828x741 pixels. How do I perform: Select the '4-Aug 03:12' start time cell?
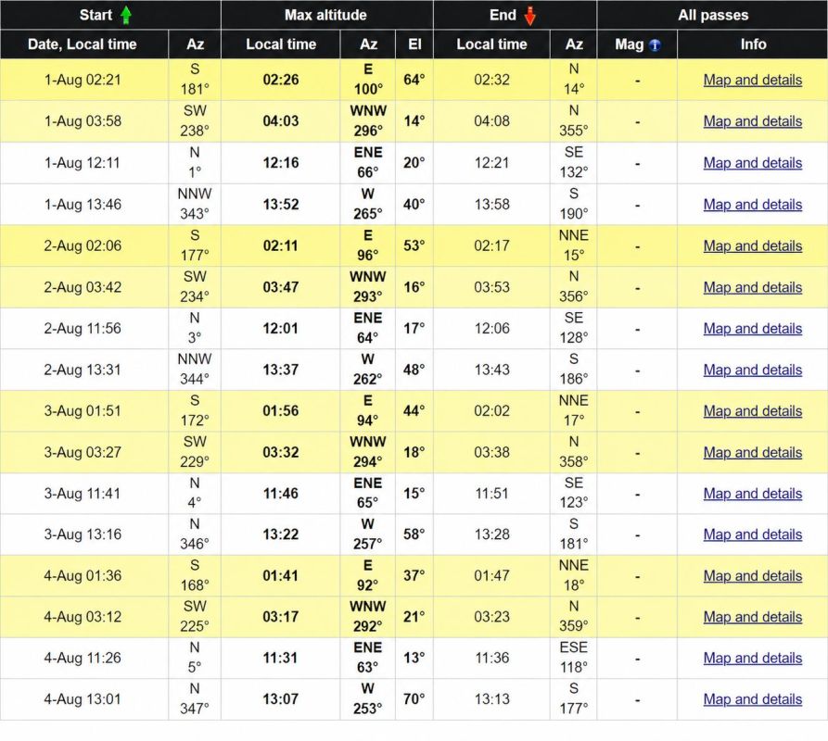(83, 617)
